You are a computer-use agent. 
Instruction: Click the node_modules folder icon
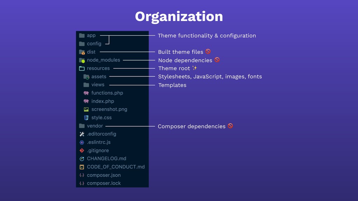pyautogui.click(x=82, y=60)
